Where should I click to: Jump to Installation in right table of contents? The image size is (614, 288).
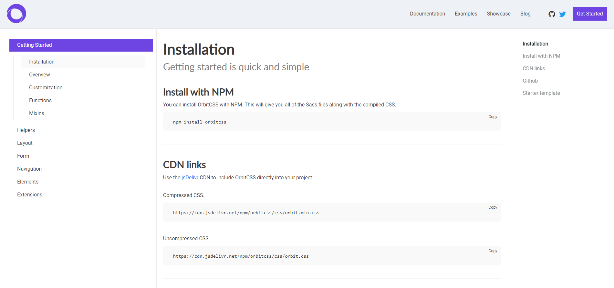[x=535, y=44]
